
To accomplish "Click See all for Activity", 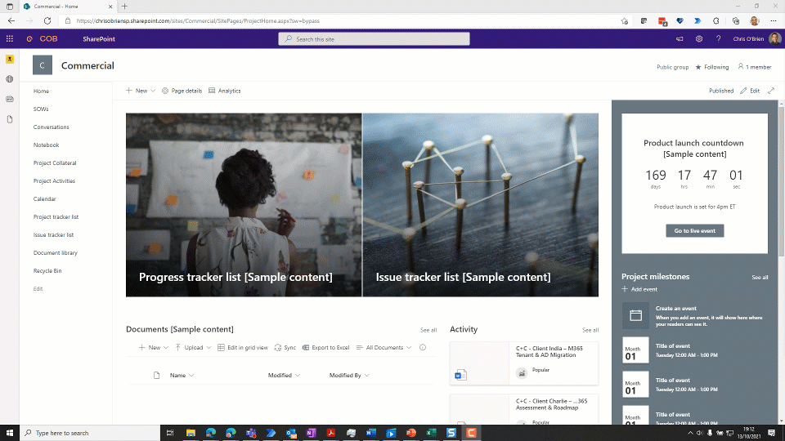I will (590, 330).
